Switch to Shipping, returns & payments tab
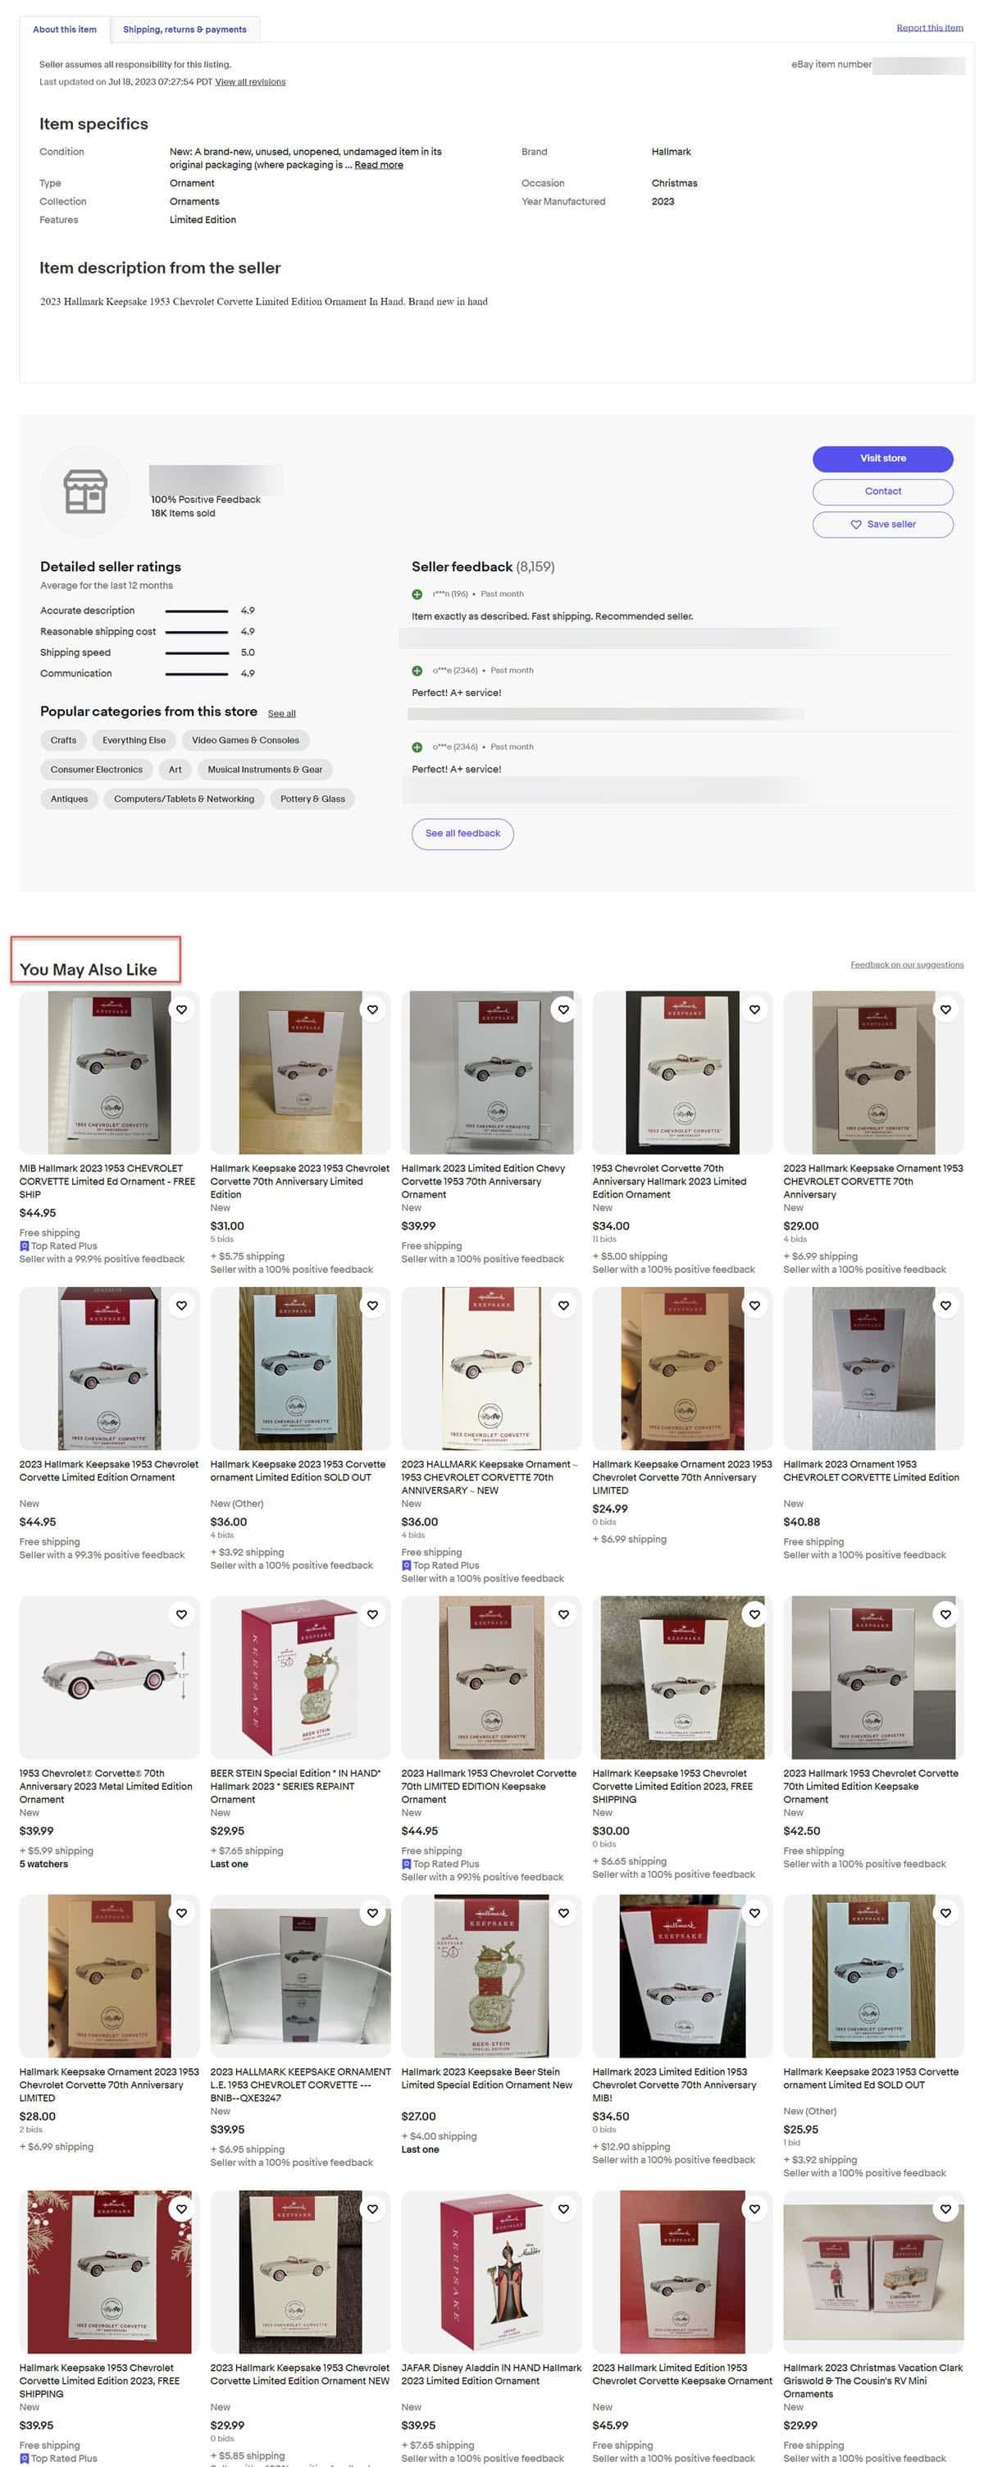Screen dimensions: 984x2467 click(184, 30)
